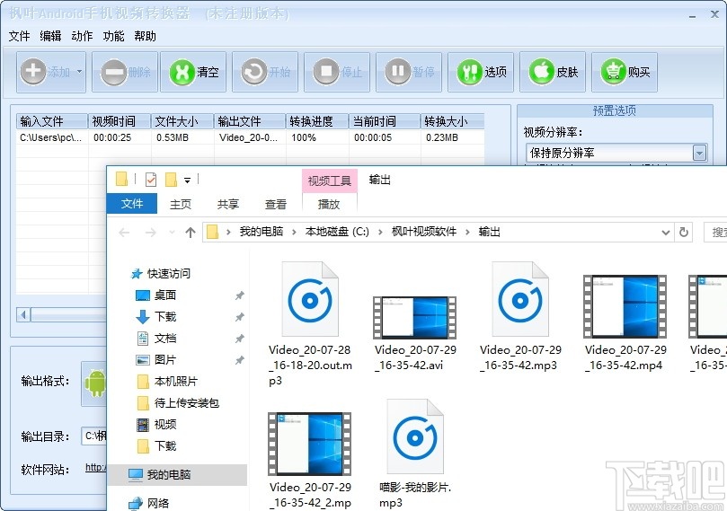This screenshot has height=511, width=727.
Task: Open the 视频工具 contextual tab
Action: [330, 181]
